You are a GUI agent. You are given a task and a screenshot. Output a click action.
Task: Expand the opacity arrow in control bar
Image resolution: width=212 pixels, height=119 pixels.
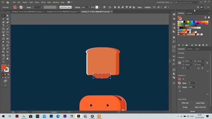tap(89, 7)
